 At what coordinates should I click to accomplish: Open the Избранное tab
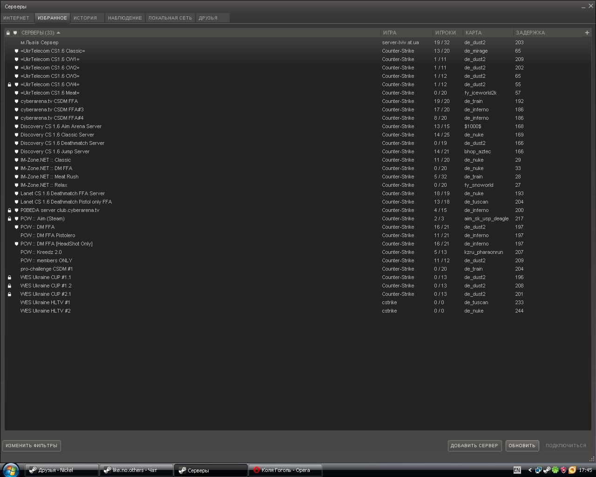tap(52, 18)
